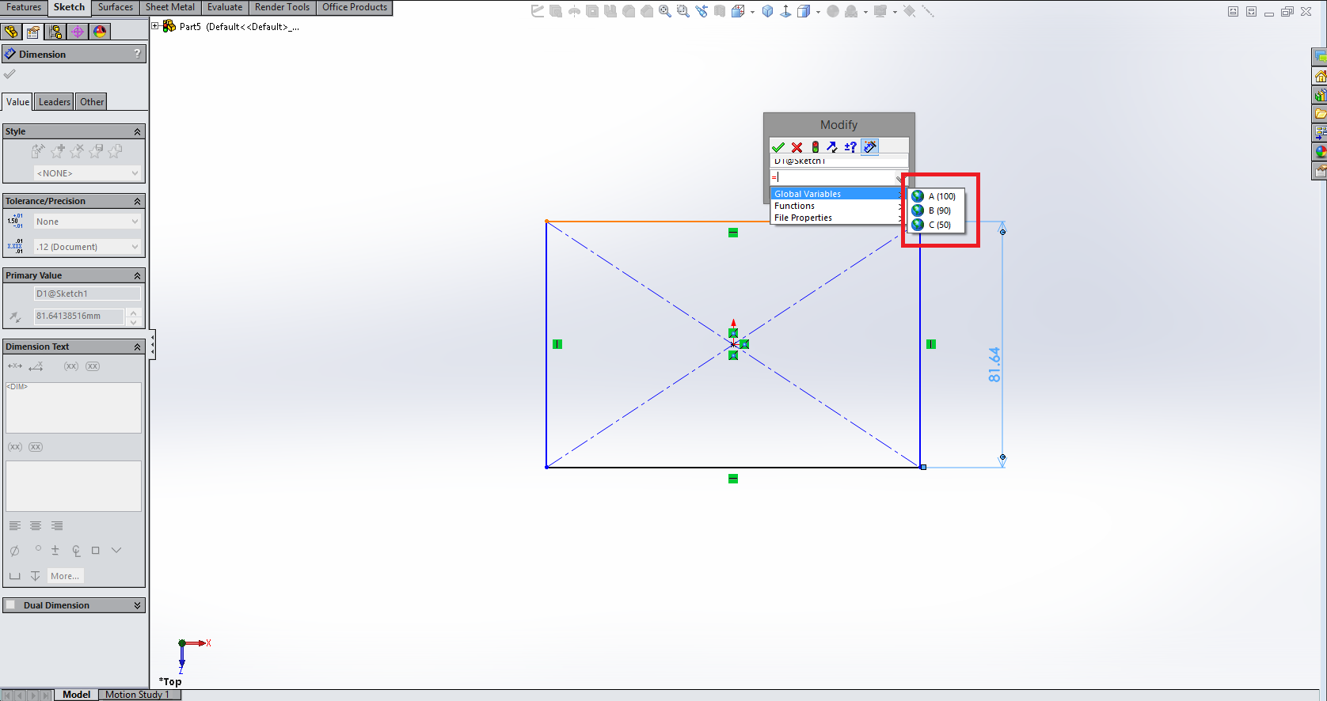Switch to the Features tab

(24, 7)
